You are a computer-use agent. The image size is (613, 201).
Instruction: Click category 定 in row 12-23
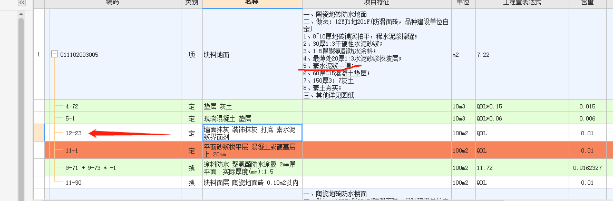coord(191,133)
